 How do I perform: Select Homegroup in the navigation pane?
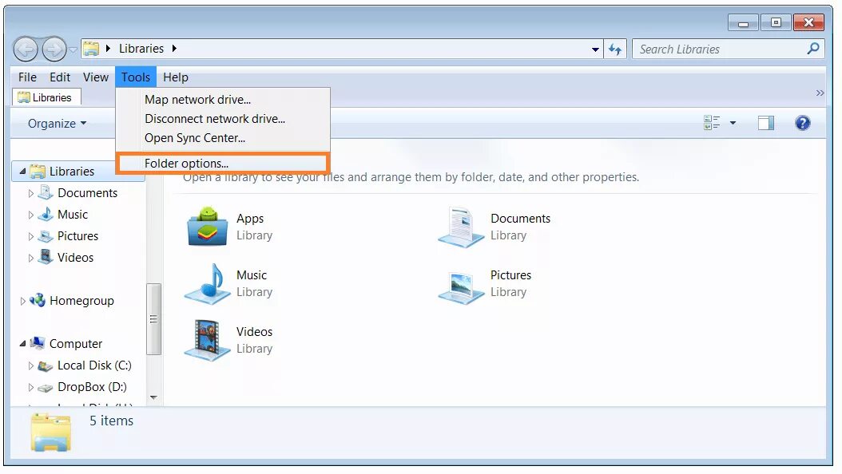click(81, 301)
